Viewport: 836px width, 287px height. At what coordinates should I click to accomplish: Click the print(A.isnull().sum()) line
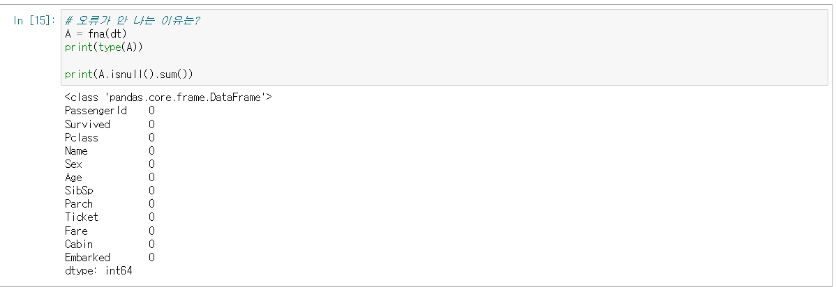(128, 73)
